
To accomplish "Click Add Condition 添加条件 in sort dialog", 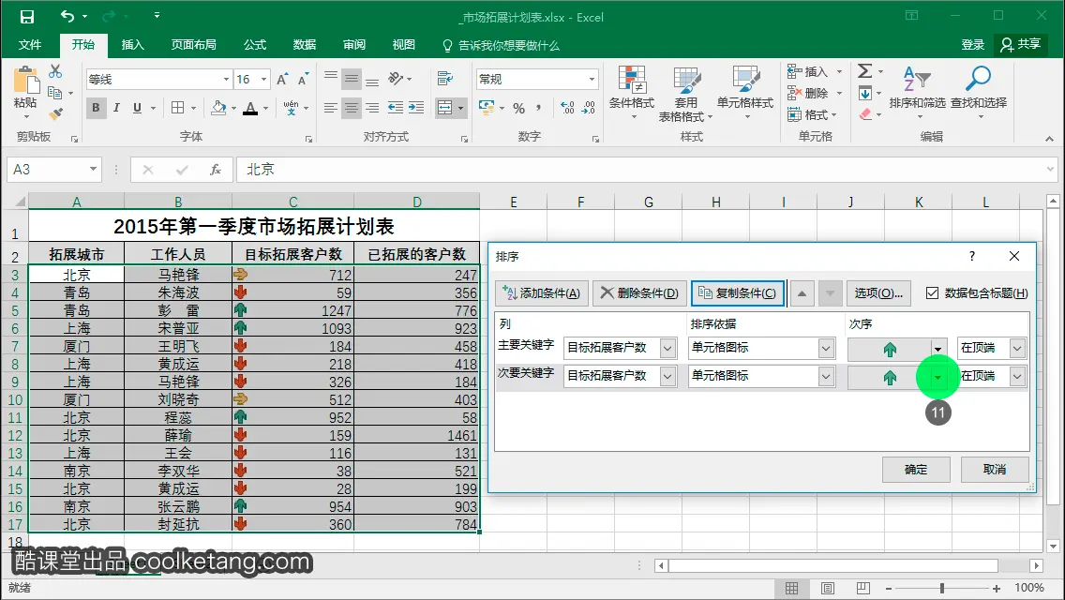I will [x=541, y=292].
